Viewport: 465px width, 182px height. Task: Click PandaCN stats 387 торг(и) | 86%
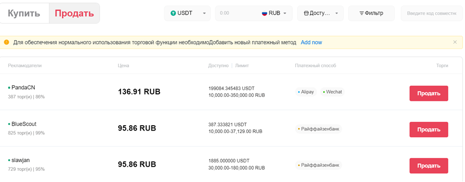tap(26, 97)
